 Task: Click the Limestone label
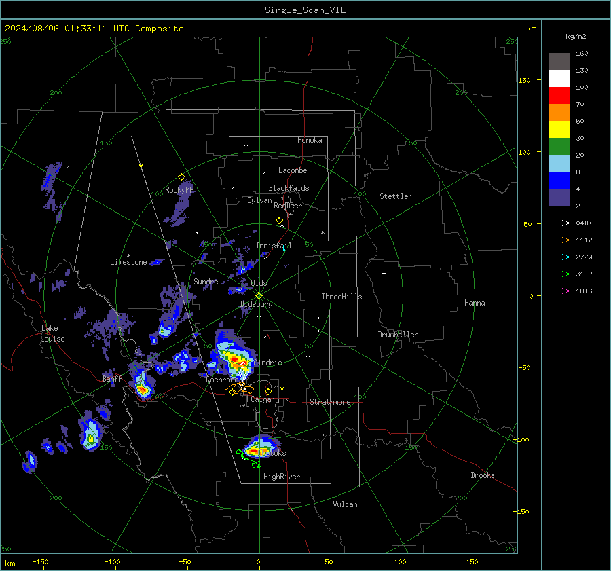(x=128, y=262)
